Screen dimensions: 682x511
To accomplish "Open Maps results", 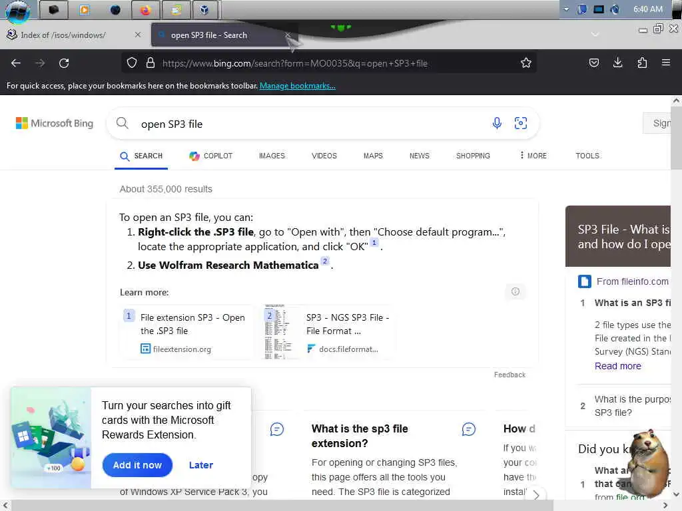I will pos(373,156).
